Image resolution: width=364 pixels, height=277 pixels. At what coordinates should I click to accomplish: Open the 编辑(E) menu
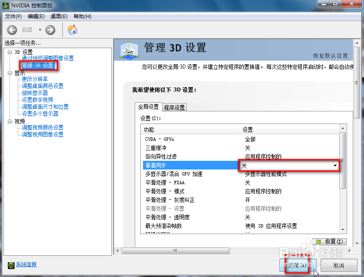pyautogui.click(x=36, y=16)
